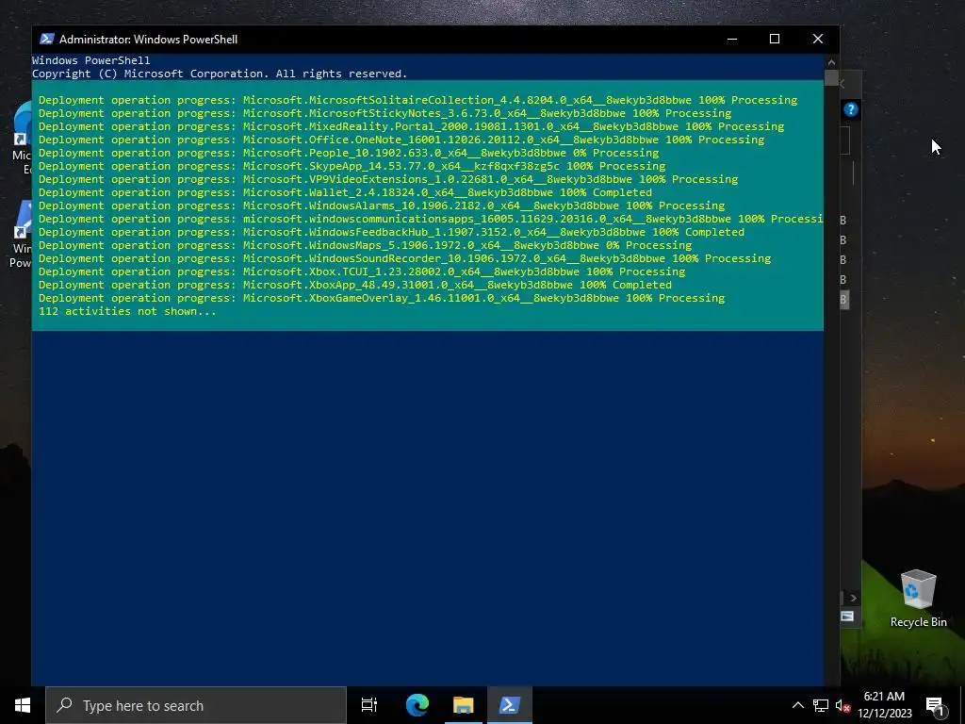965x724 pixels.
Task: Open the Windows Start menu
Action: click(x=23, y=705)
